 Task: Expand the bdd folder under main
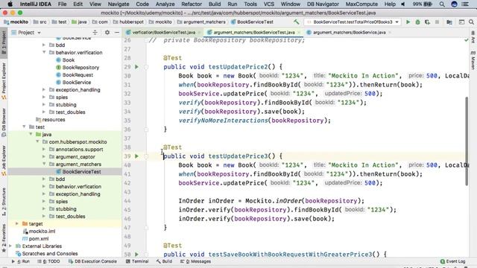point(44,45)
